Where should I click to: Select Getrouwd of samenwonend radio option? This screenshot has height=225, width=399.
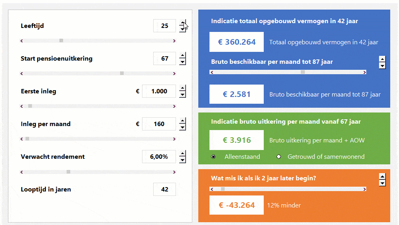[279, 157]
